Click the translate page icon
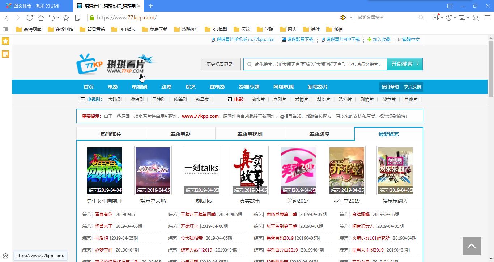Image resolution: width=494 pixels, height=262 pixels. 436,17
